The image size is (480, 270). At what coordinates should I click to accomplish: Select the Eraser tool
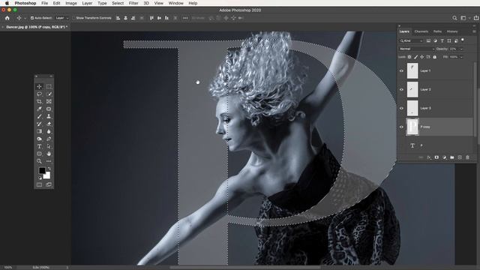pos(49,124)
